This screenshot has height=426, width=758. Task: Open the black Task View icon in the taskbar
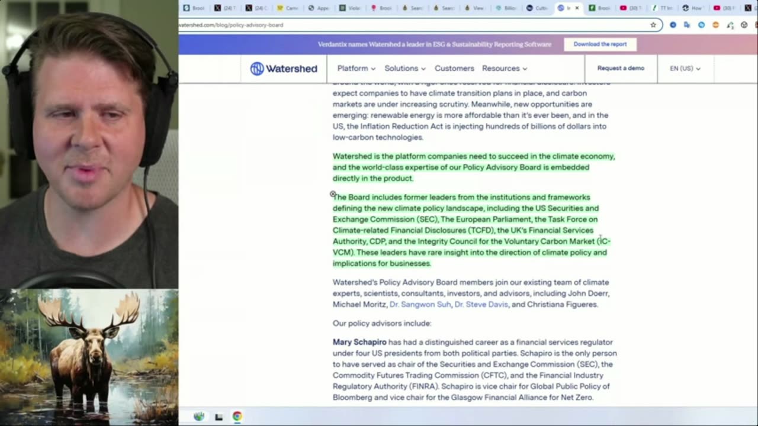click(219, 417)
